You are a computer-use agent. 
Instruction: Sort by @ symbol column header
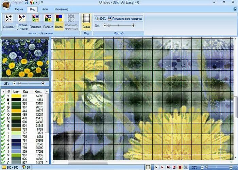pyautogui.click(x=8, y=91)
